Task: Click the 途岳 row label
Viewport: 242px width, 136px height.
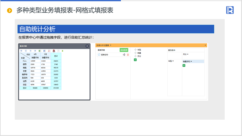Action: 25,85
